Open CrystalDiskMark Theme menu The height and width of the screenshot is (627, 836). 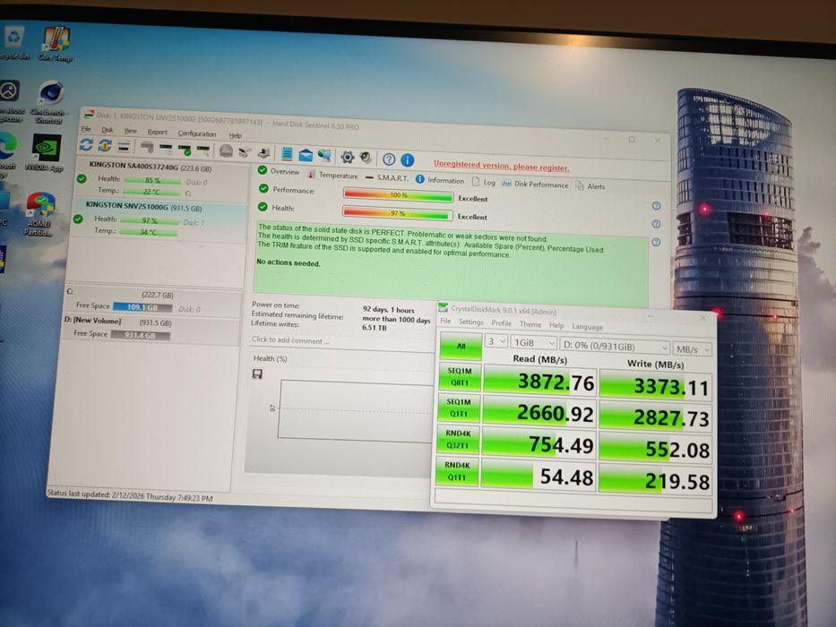530,324
